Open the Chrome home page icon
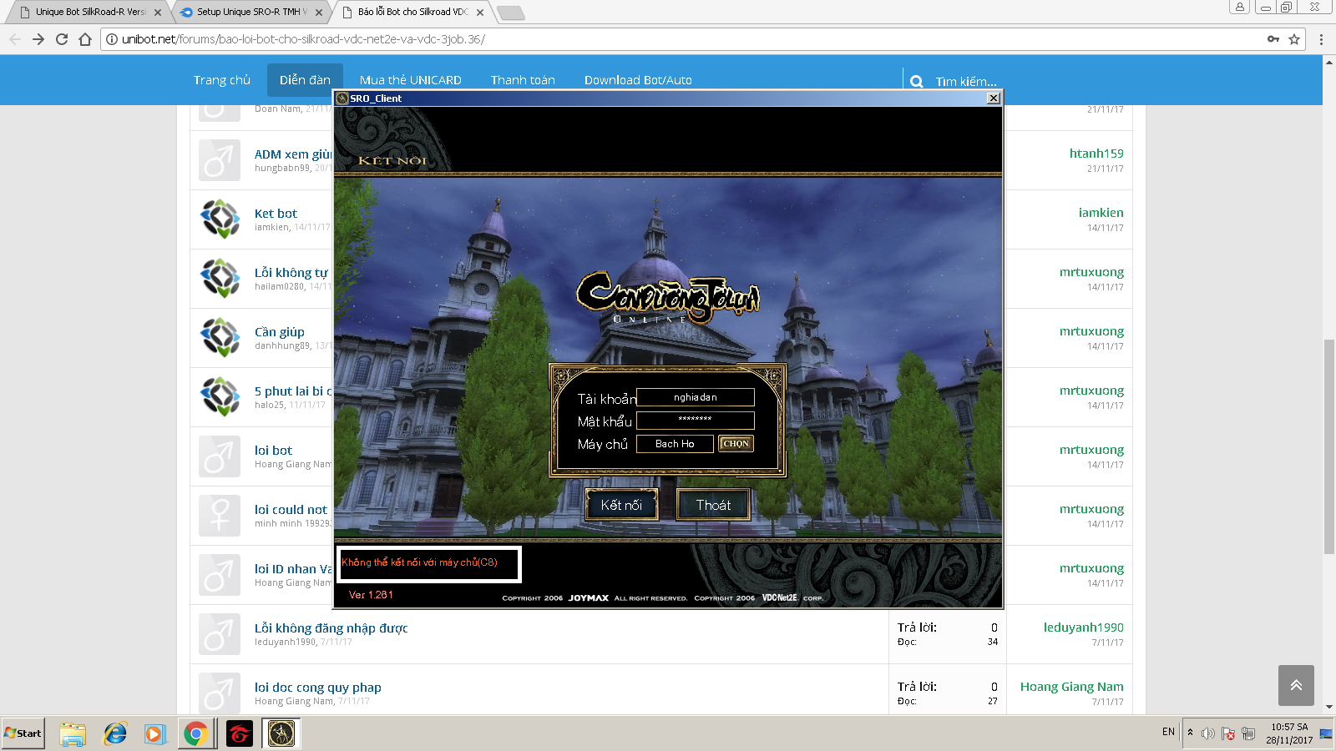 (85, 39)
